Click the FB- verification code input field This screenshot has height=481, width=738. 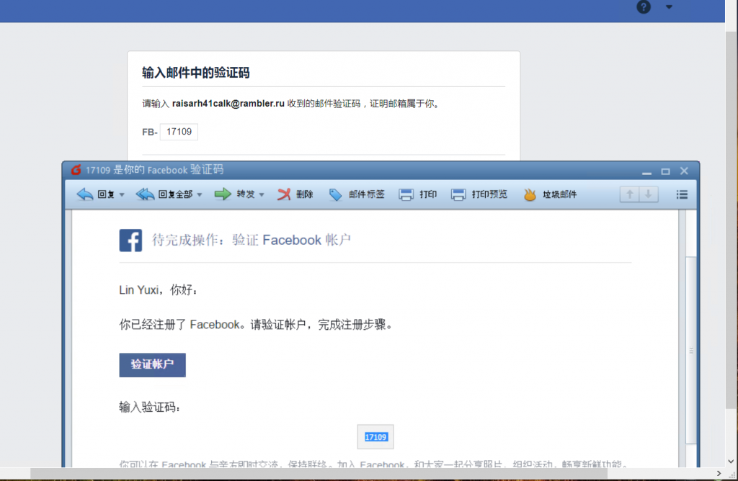179,132
